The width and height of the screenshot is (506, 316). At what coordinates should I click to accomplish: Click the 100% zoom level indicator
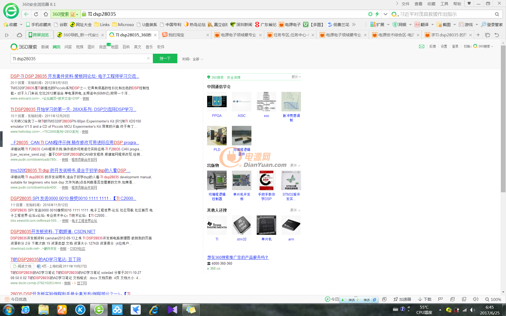[493, 299]
